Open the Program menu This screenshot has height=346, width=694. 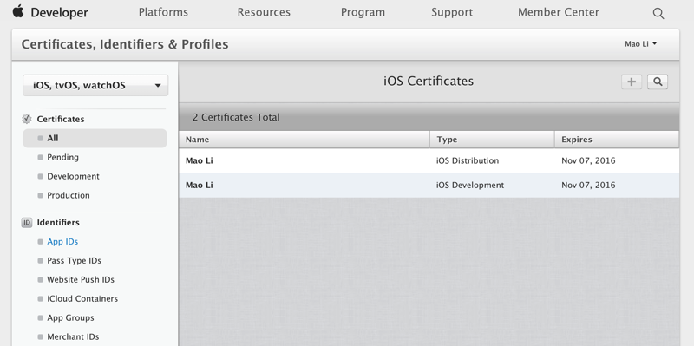pyautogui.click(x=363, y=12)
